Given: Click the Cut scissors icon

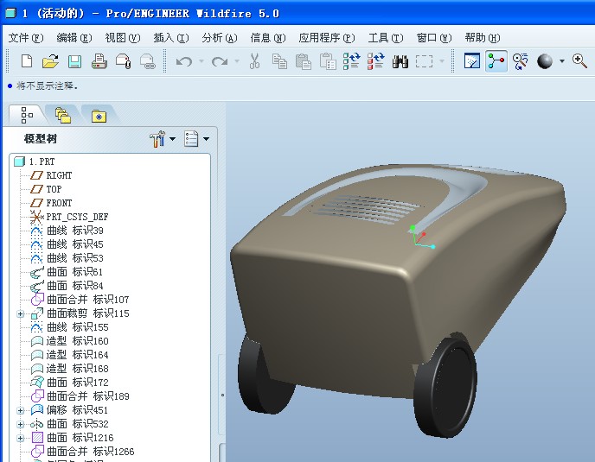Looking at the screenshot, I should point(254,61).
